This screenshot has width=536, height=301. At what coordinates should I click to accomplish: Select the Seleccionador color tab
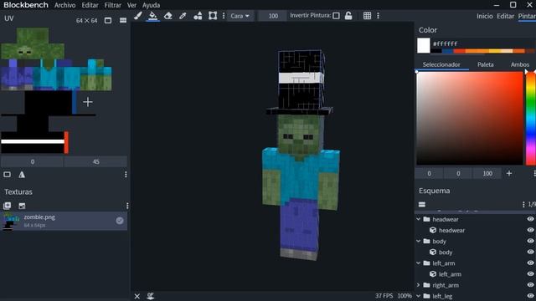(x=441, y=64)
